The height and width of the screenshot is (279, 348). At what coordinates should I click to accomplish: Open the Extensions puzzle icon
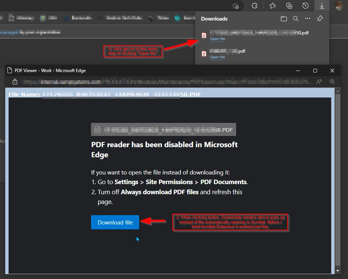click(x=254, y=6)
